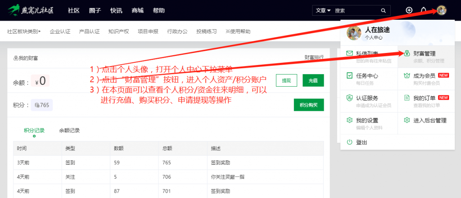Go to 产品认证 section
461x198 pixels.
(90, 31)
